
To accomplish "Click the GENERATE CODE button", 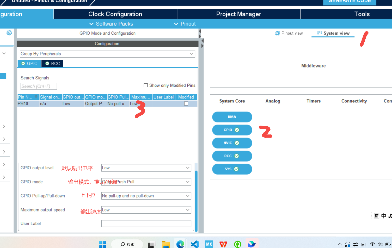I will point(350,2).
